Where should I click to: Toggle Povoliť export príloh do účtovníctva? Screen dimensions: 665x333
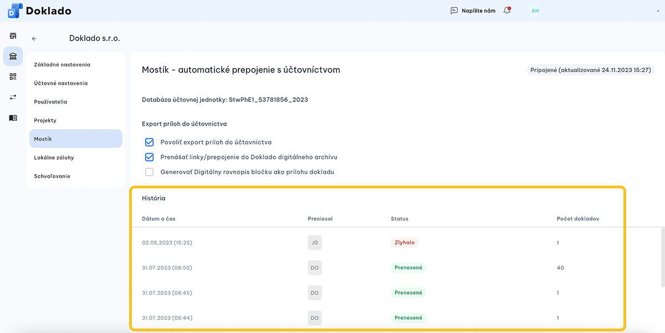pyautogui.click(x=149, y=142)
